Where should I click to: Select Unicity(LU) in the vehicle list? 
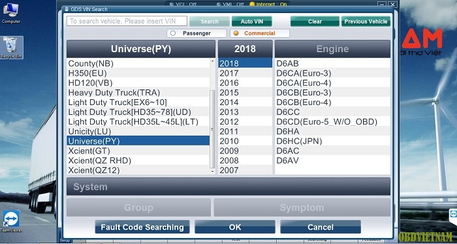[138, 131]
